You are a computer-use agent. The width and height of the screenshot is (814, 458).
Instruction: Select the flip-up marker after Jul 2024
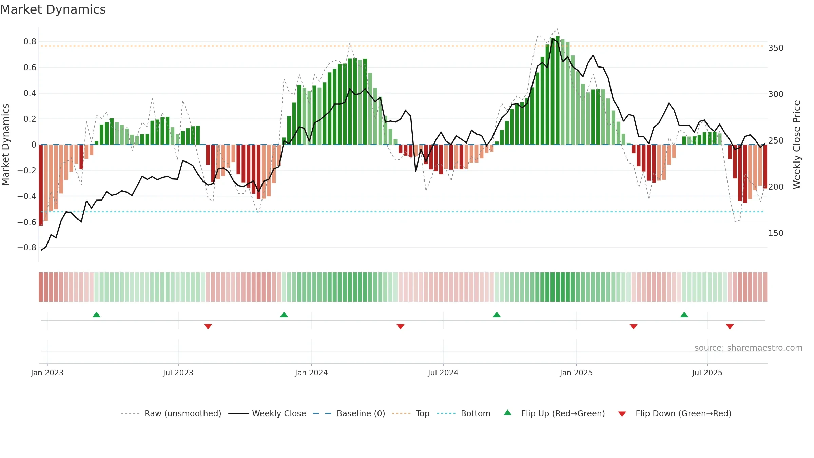(x=497, y=314)
